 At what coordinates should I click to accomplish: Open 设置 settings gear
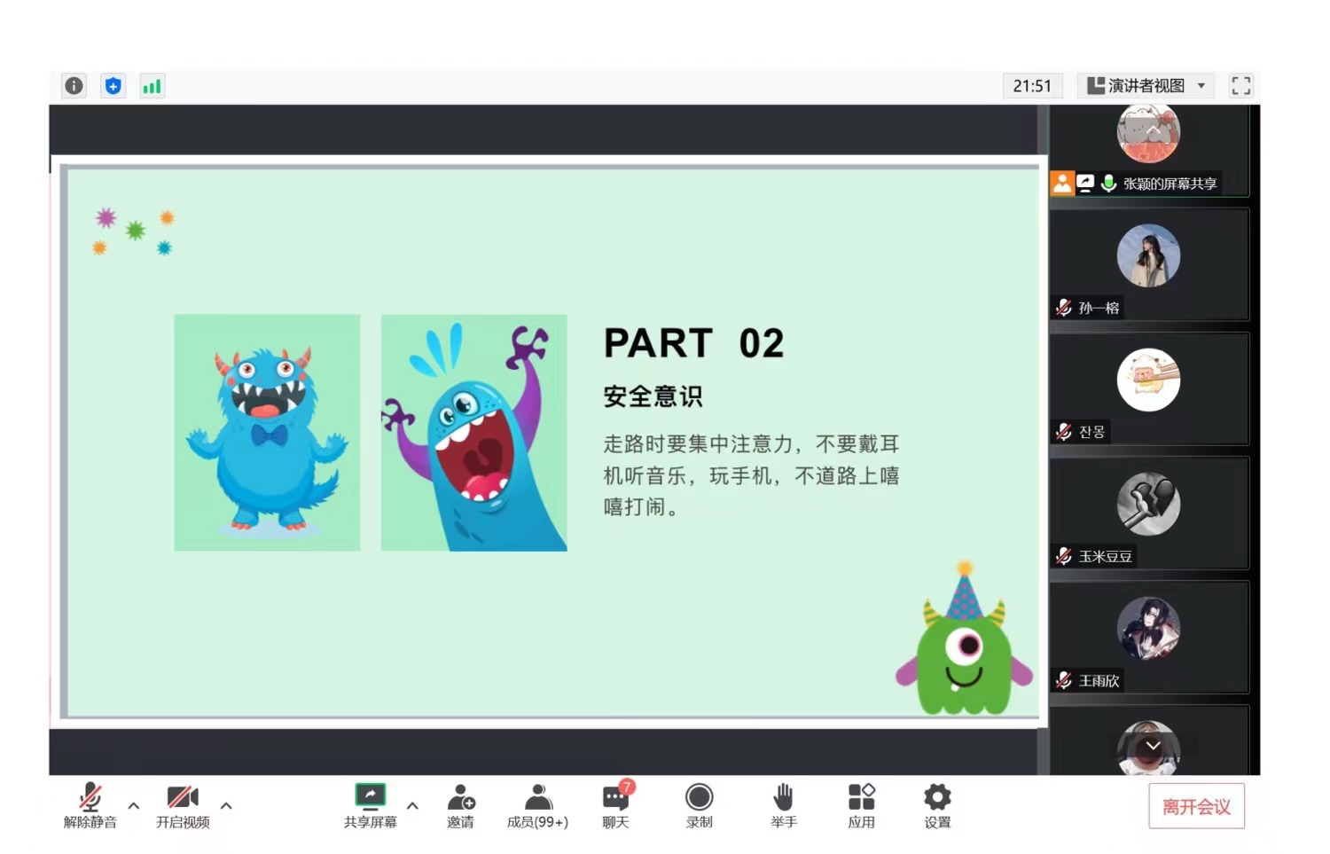(x=937, y=805)
